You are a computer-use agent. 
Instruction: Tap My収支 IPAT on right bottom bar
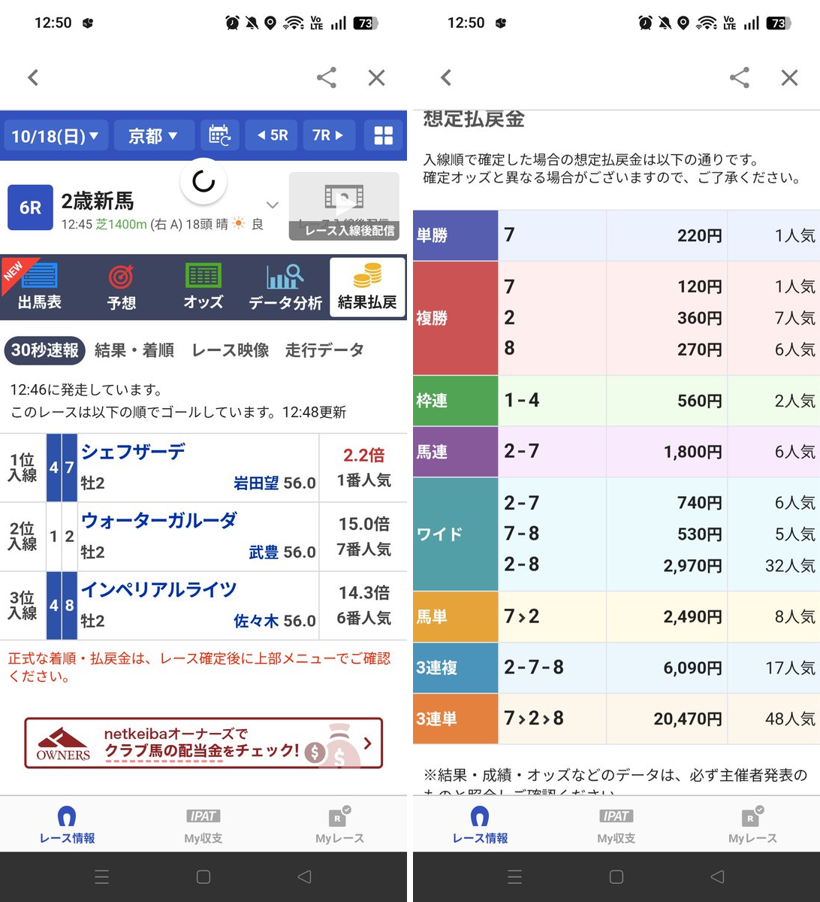pos(617,826)
